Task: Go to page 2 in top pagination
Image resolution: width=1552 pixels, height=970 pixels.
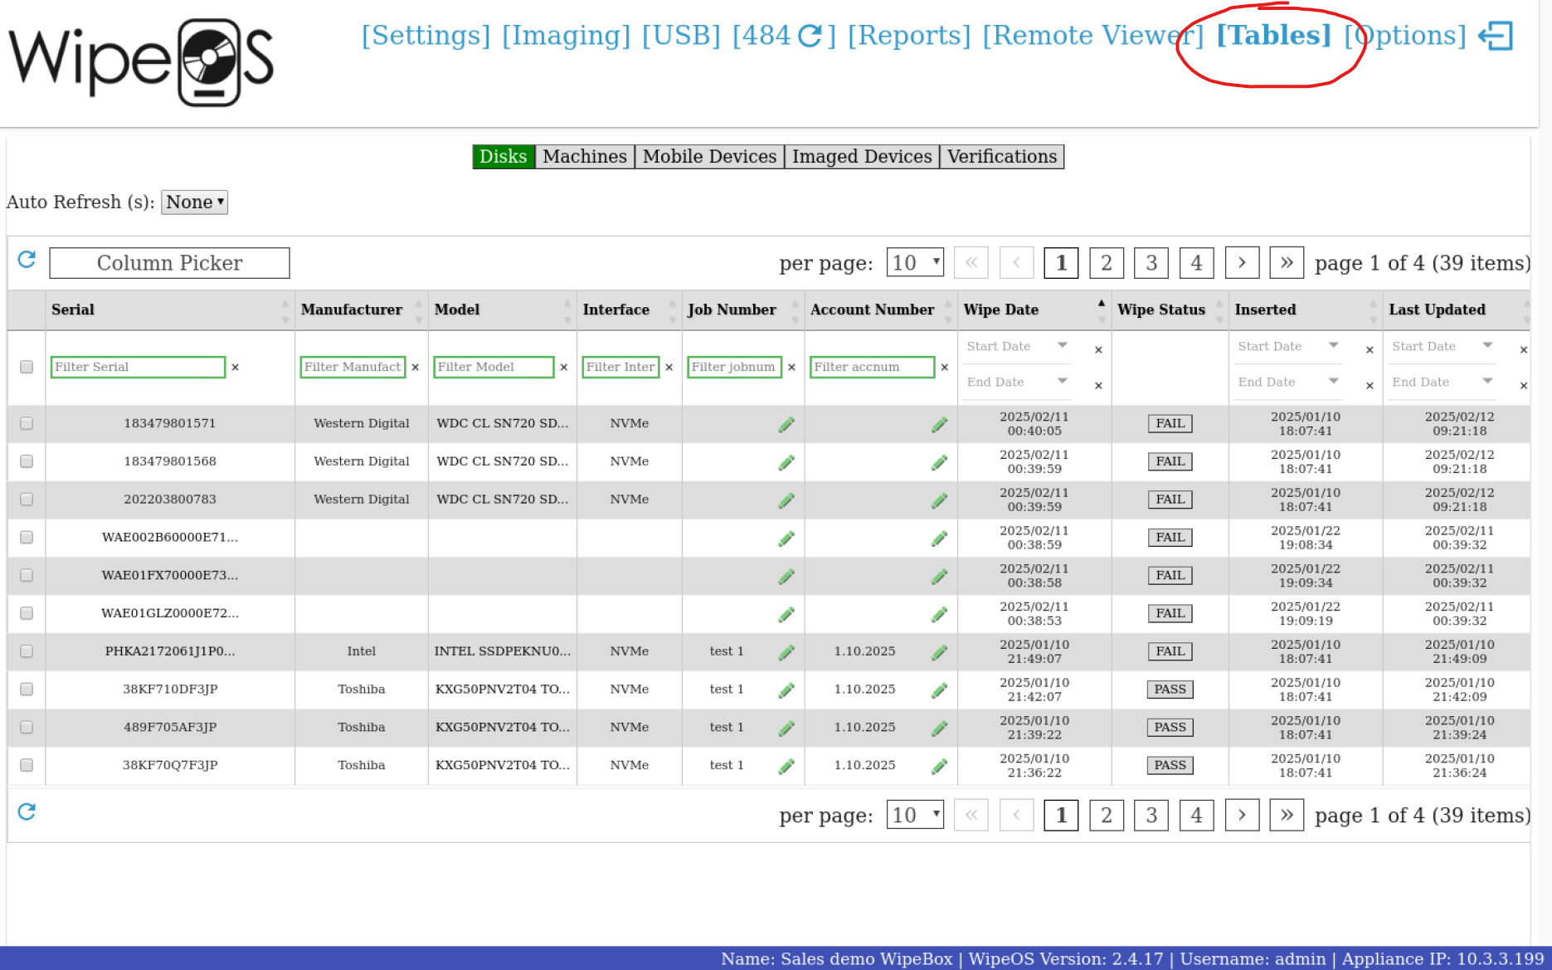Action: click(1107, 263)
